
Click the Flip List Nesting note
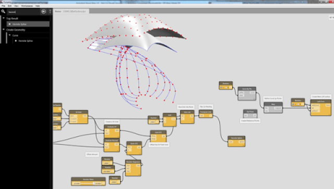tap(206, 107)
